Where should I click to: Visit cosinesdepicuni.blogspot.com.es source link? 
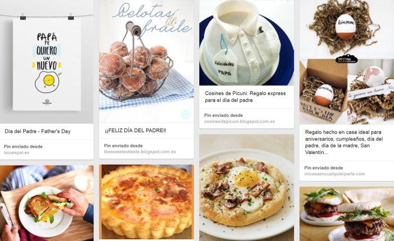tap(239, 121)
